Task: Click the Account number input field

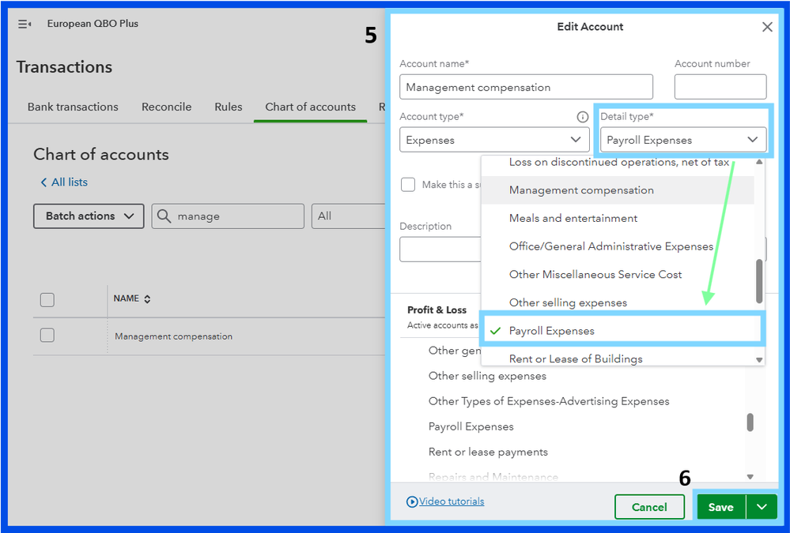Action: pos(720,87)
